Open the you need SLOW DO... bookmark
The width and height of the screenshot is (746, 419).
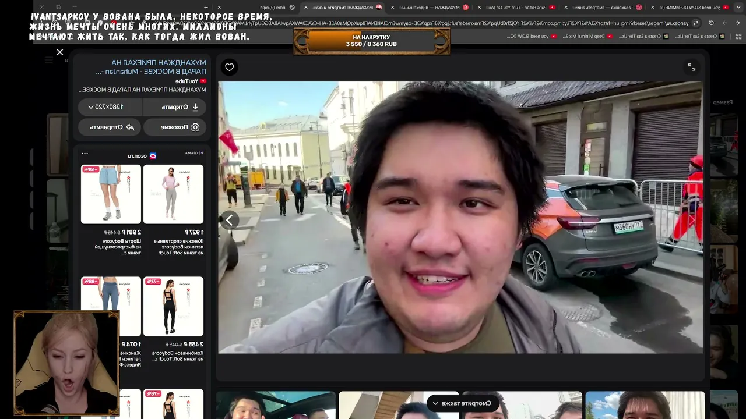(x=532, y=36)
